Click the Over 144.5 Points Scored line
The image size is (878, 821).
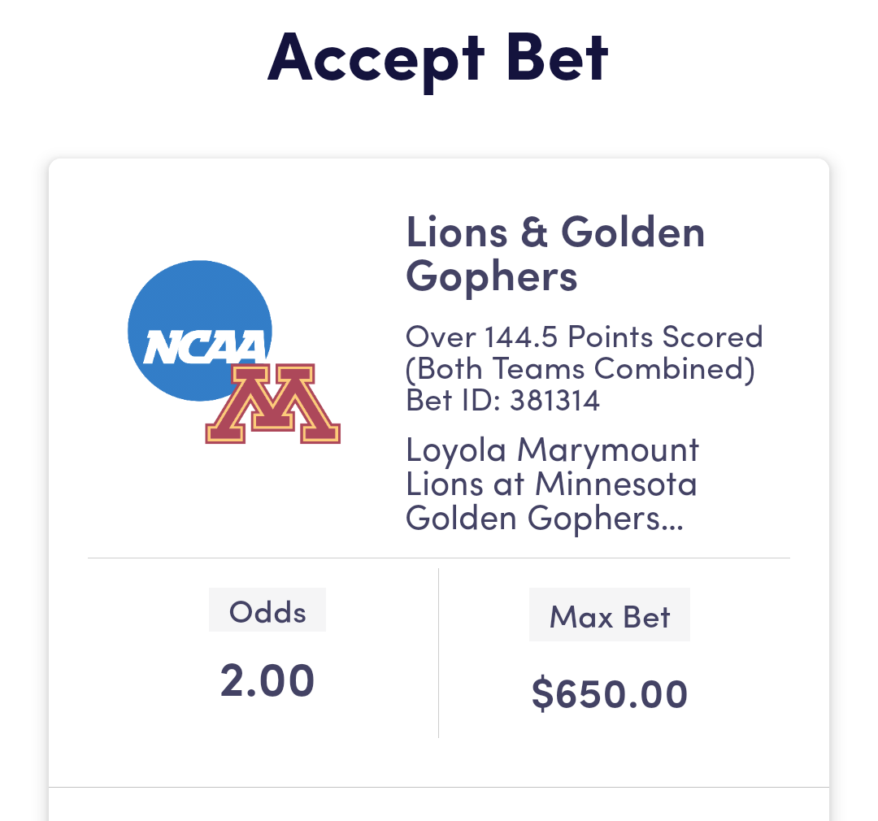pos(584,337)
